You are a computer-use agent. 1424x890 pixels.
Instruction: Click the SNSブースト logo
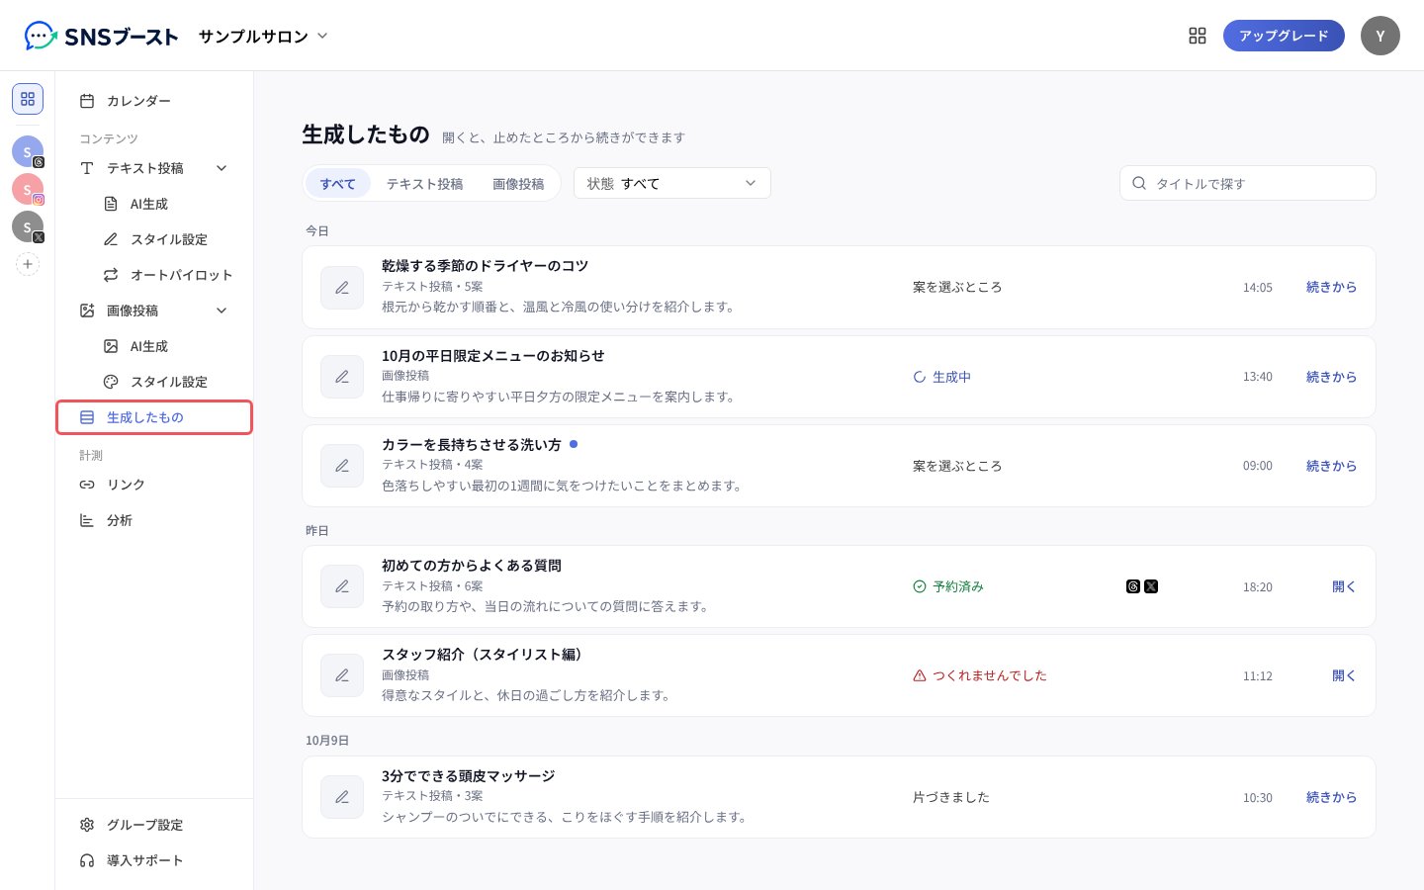tap(101, 36)
